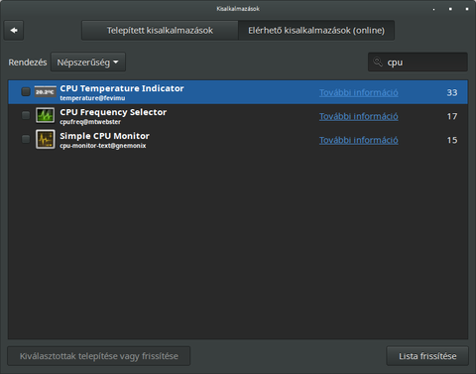This screenshot has width=476, height=374.
Task: Close the Kisalkalmazások window
Action: click(467, 9)
